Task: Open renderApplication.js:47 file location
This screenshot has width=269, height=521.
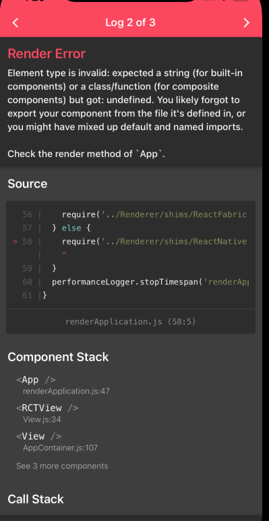Action: [66, 392]
